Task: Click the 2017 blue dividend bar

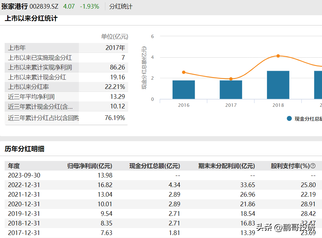Action: (231, 90)
